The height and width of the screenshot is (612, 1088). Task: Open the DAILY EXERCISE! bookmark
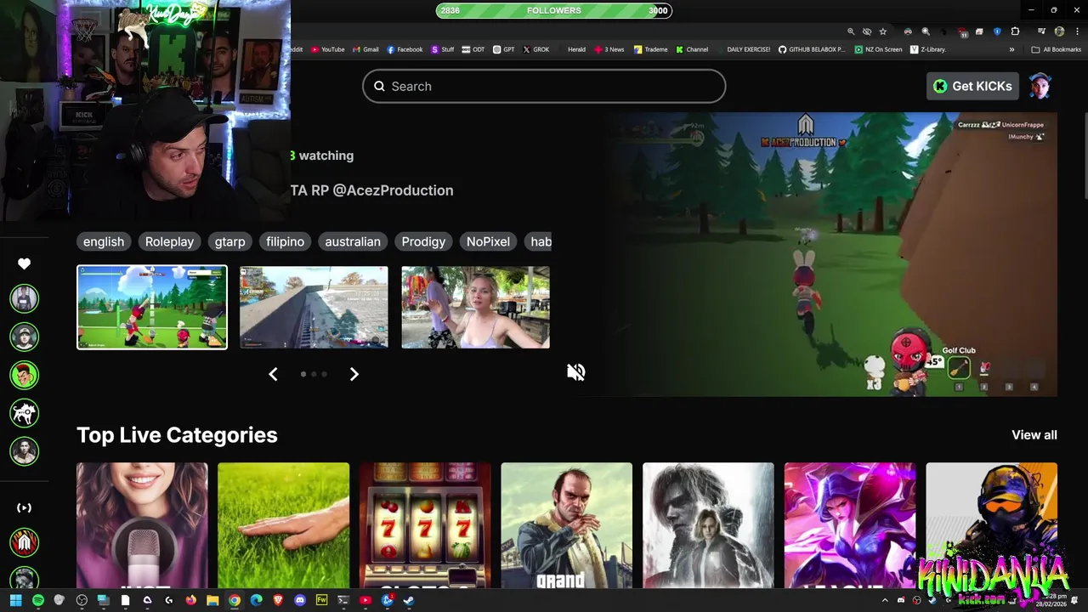(x=744, y=49)
